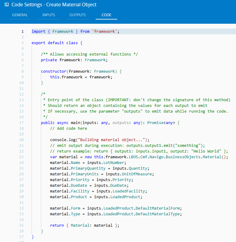Click the 'material.Type' DefaultMaterialType line
This screenshot has width=236, height=242.
(x=116, y=214)
